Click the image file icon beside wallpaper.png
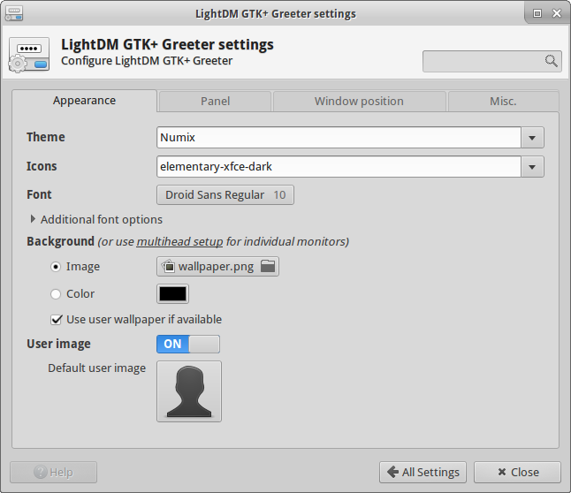Image resolution: width=571 pixels, height=493 pixels. pos(169,266)
